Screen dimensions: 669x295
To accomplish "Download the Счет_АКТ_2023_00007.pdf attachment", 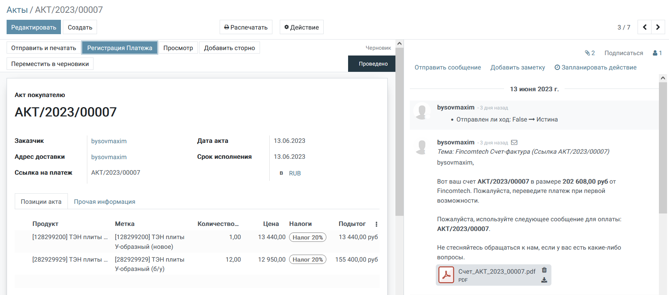I will coord(544,280).
